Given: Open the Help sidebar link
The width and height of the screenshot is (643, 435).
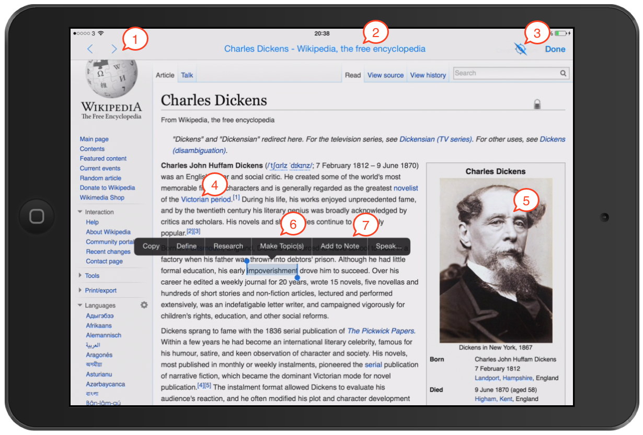Looking at the screenshot, I should 93,222.
